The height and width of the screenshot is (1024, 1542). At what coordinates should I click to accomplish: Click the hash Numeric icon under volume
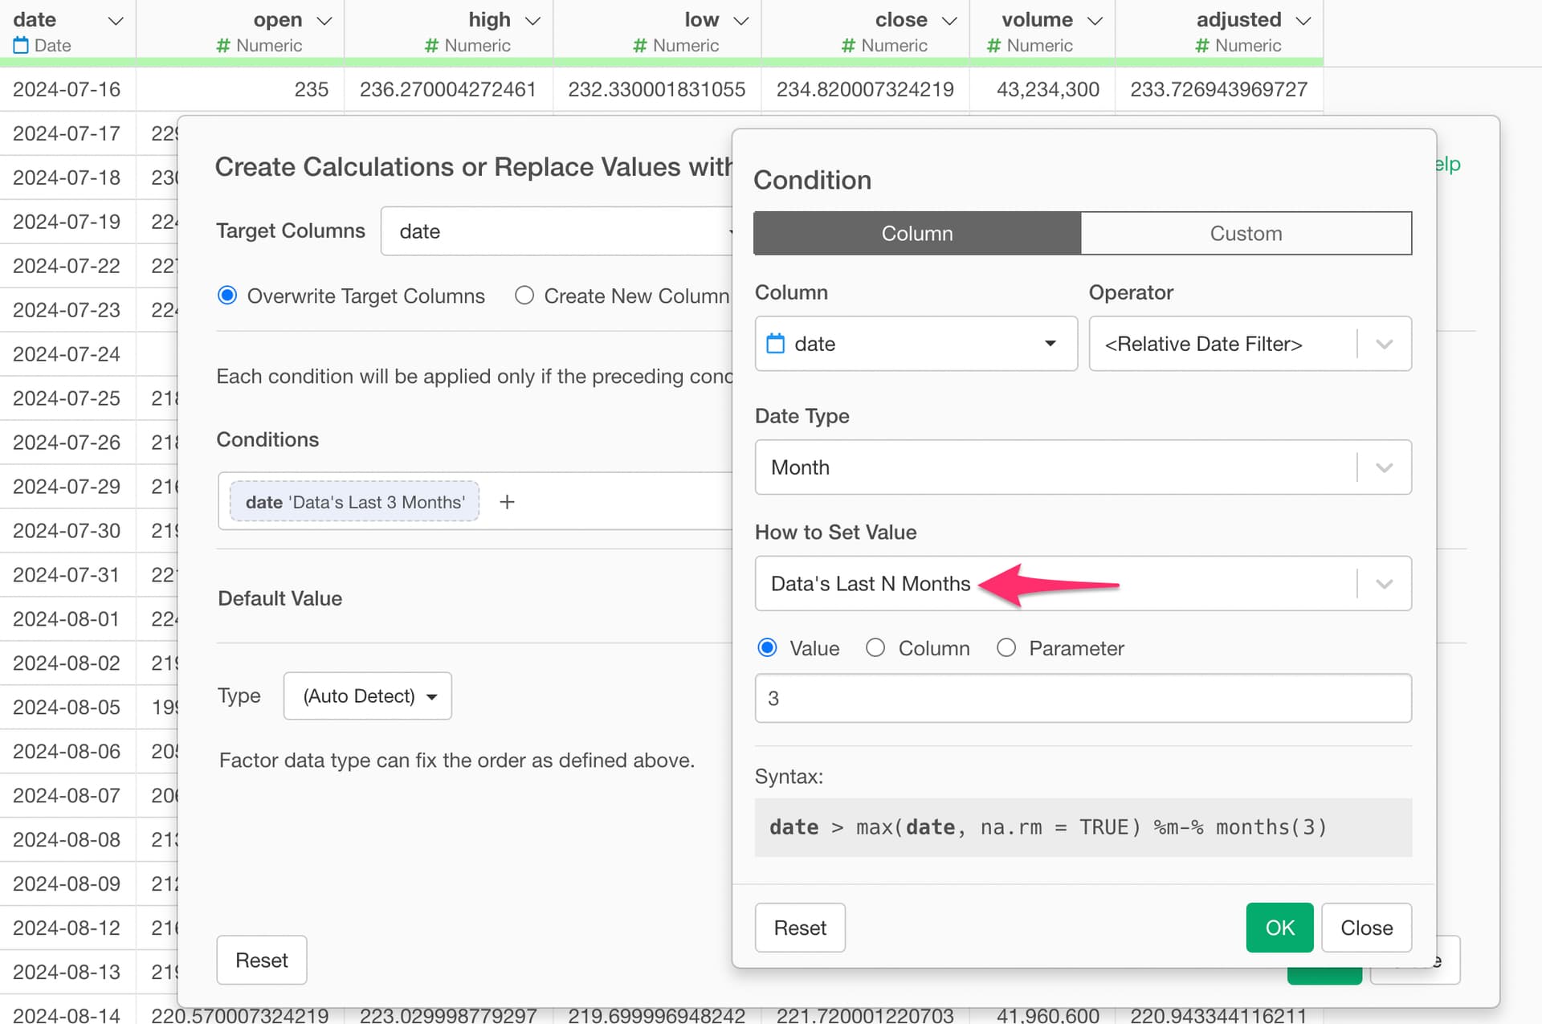click(993, 46)
